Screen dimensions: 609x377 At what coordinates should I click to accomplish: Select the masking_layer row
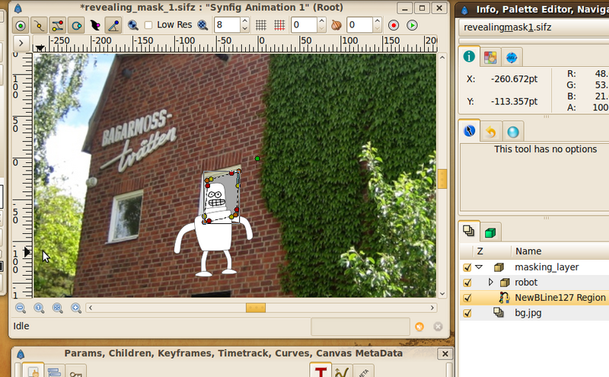(534, 267)
